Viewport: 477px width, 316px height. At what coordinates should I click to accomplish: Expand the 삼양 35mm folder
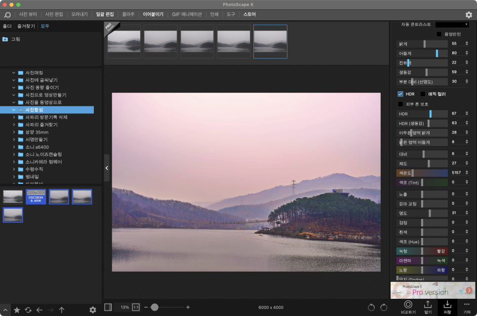point(14,132)
